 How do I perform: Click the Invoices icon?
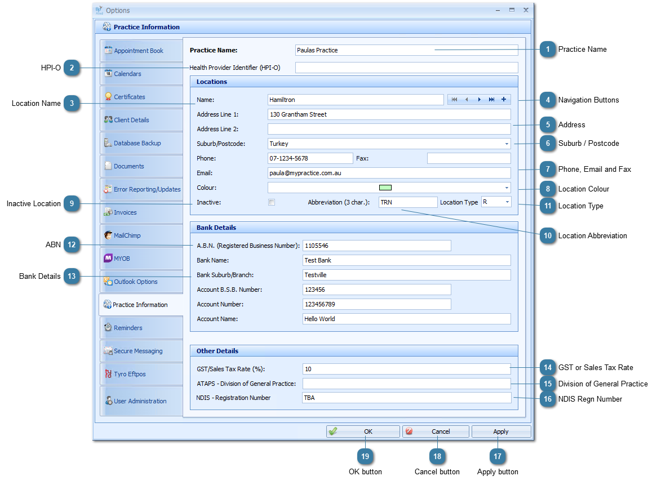pyautogui.click(x=108, y=212)
